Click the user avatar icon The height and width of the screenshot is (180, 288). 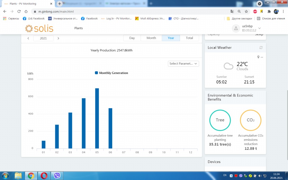236,28
